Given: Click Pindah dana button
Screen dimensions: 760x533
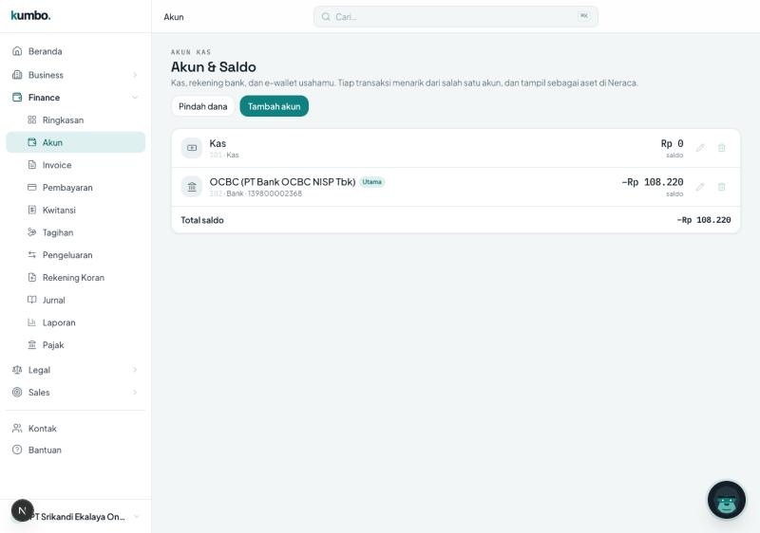Looking at the screenshot, I should [202, 106].
